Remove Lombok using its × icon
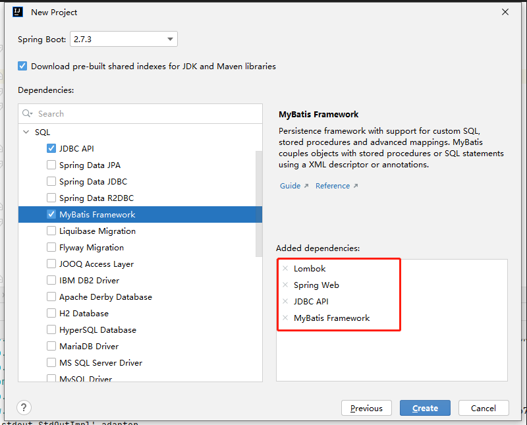Image resolution: width=527 pixels, height=425 pixels. pyautogui.click(x=285, y=268)
